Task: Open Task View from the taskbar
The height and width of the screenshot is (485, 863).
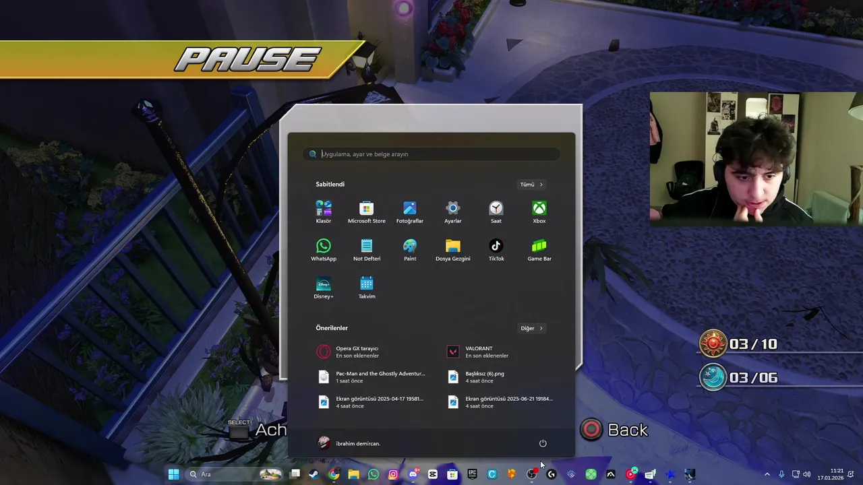Action: (x=295, y=474)
